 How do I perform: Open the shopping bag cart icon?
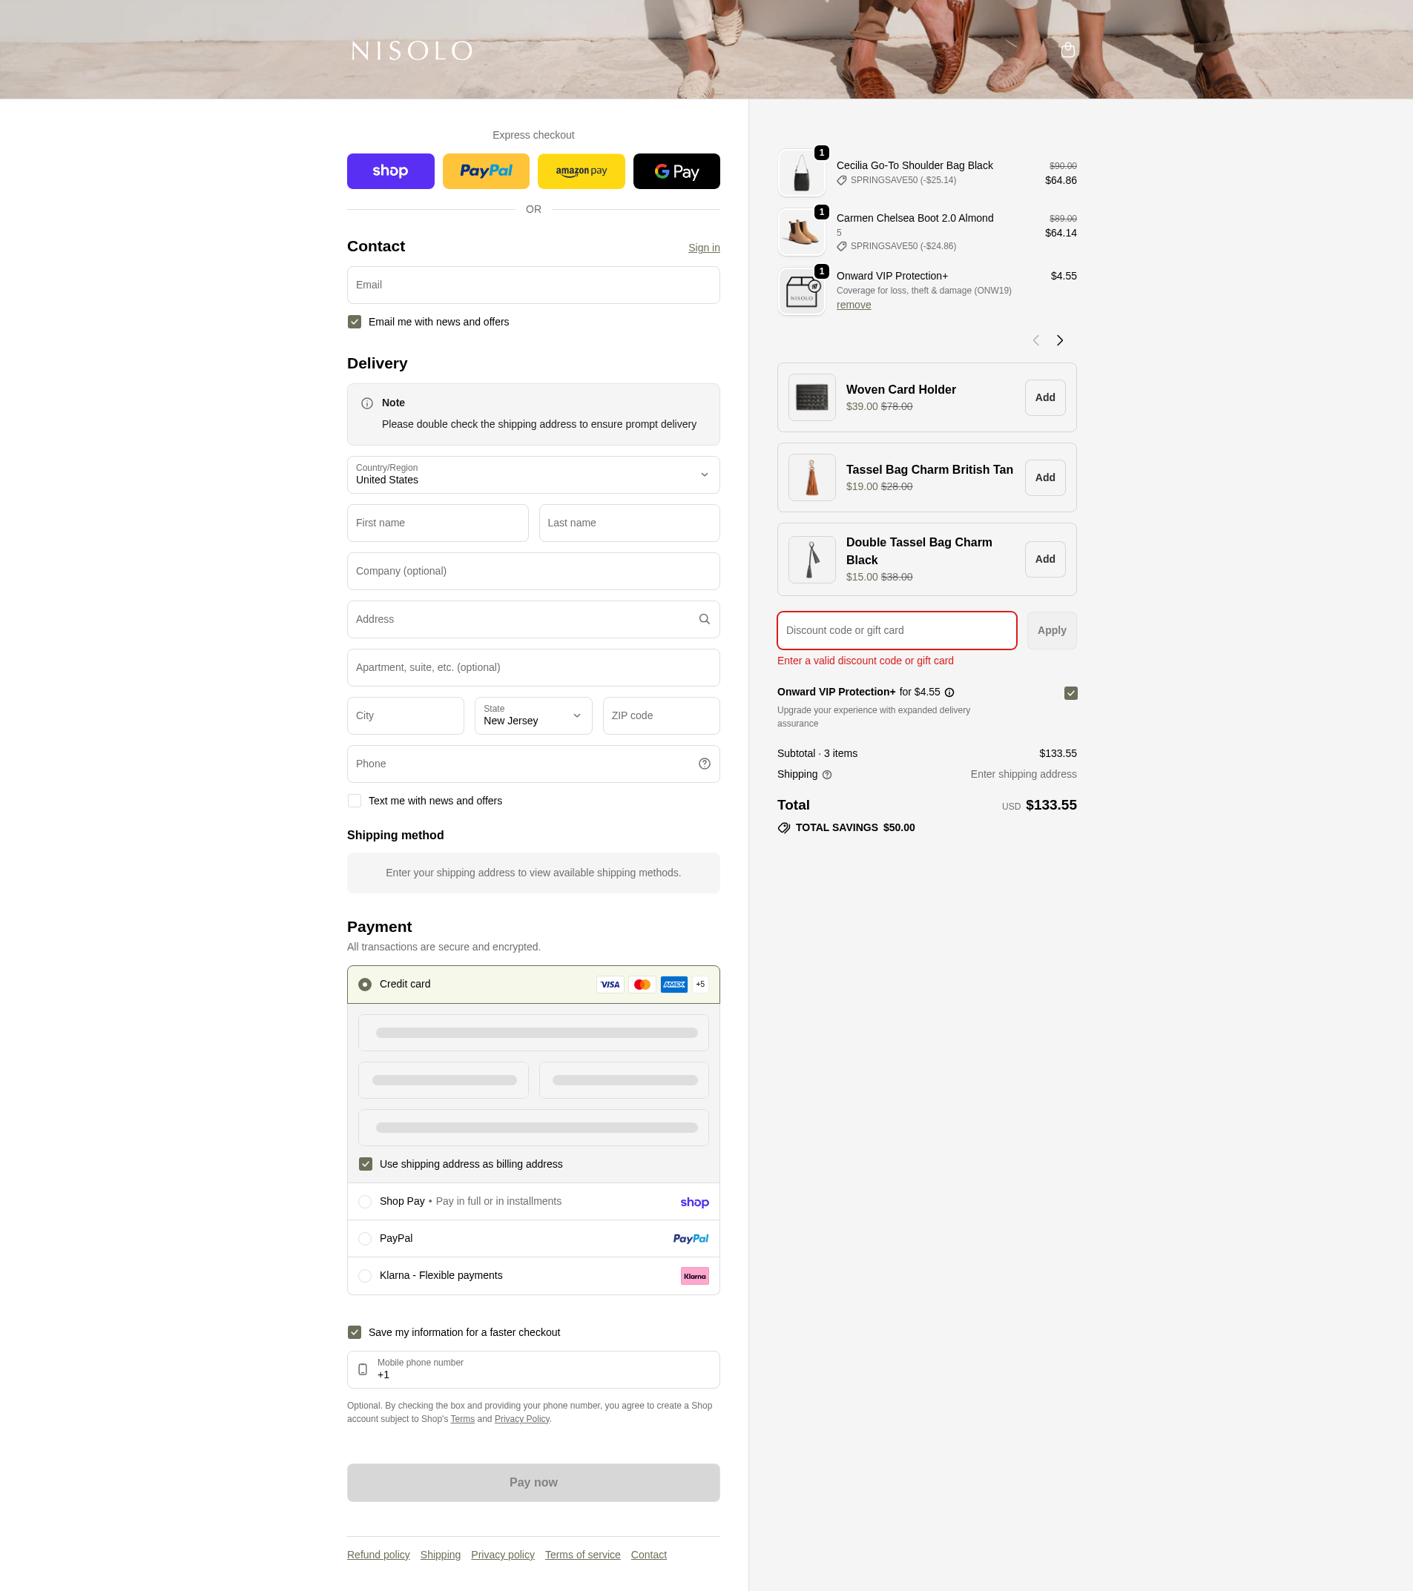pos(1067,50)
